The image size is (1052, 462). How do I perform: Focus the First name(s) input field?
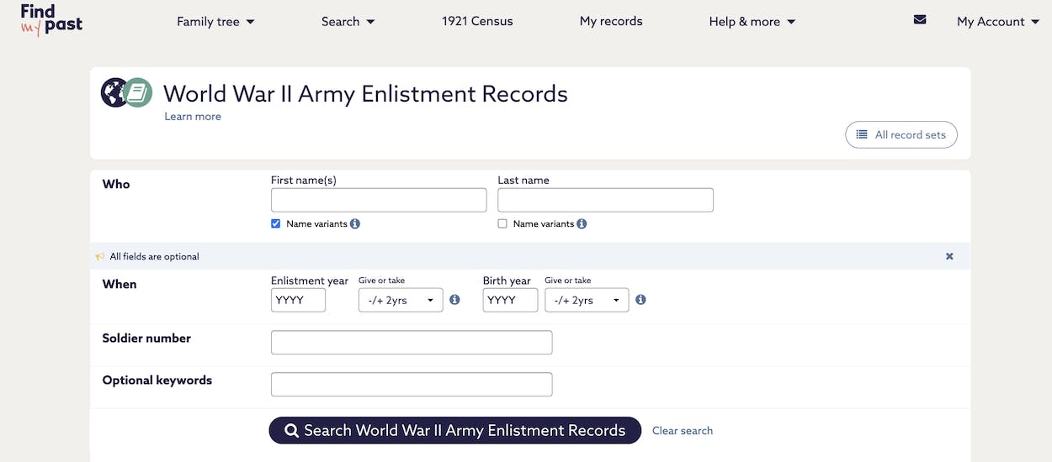coord(379,200)
